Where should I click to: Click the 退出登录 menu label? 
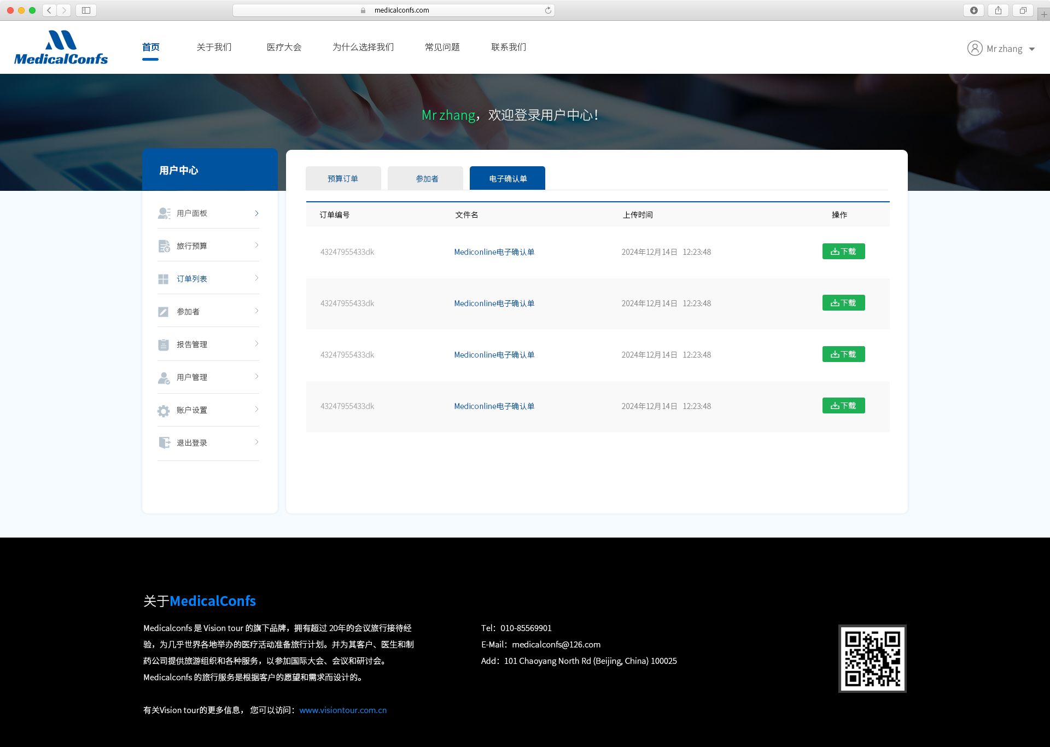click(192, 443)
